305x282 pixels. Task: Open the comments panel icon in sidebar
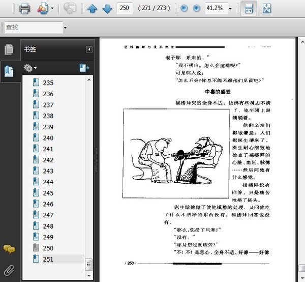(x=9, y=249)
